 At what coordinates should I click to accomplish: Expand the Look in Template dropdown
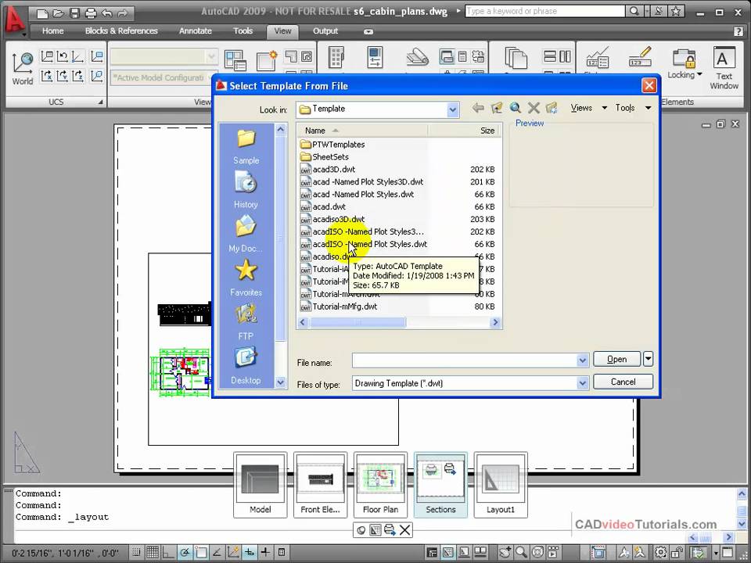(453, 109)
